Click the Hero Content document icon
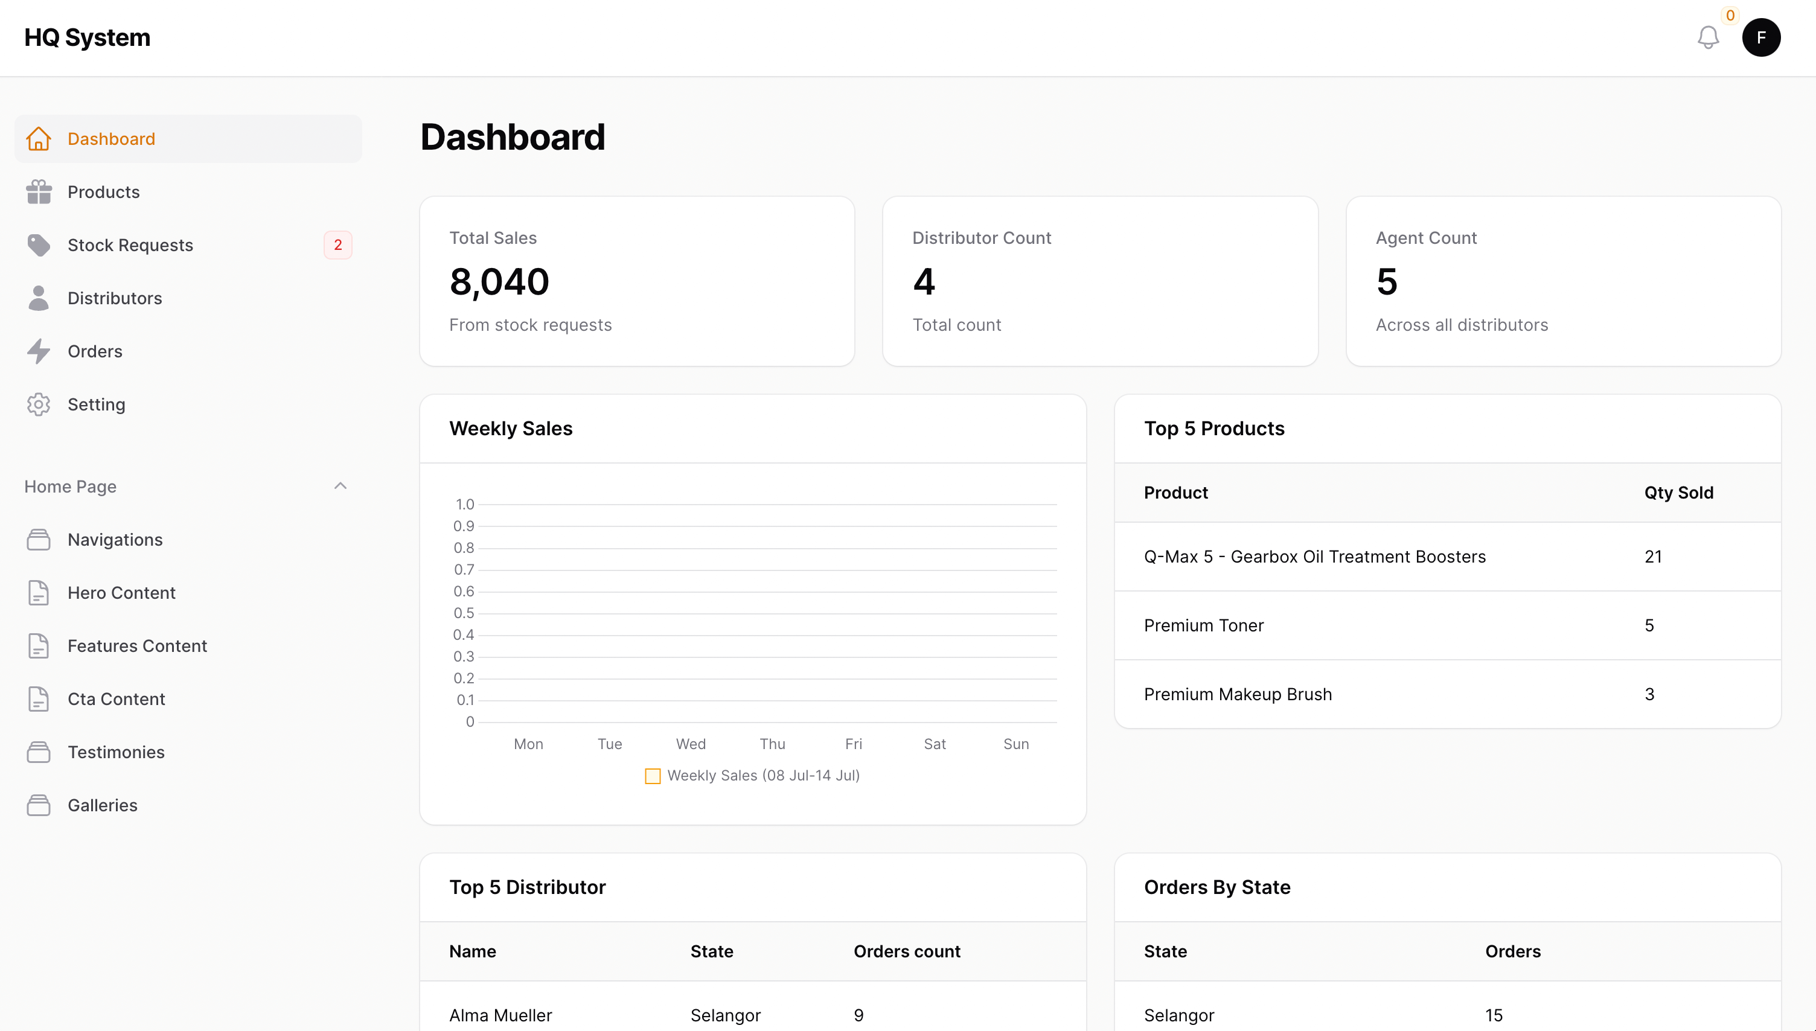This screenshot has width=1816, height=1031. (38, 593)
